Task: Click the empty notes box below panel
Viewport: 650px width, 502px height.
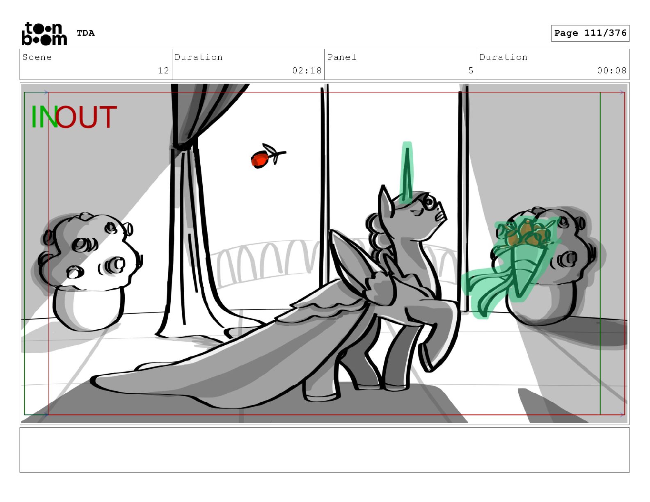Action: click(x=324, y=450)
